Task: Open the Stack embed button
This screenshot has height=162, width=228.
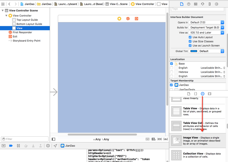Action: [147, 139]
